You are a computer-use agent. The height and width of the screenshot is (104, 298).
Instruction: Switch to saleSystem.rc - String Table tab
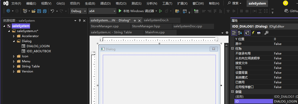[117, 32]
